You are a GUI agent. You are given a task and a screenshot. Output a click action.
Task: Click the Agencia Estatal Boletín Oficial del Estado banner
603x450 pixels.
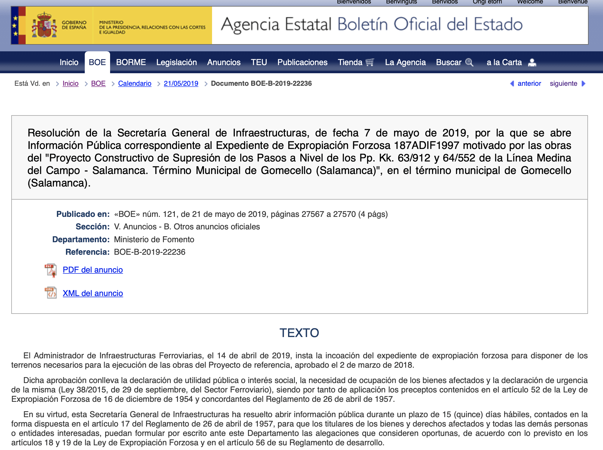point(372,25)
